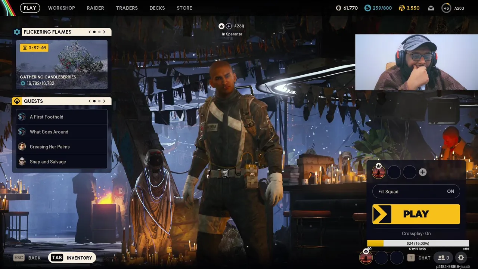Select the second empty squad slot

click(394, 172)
